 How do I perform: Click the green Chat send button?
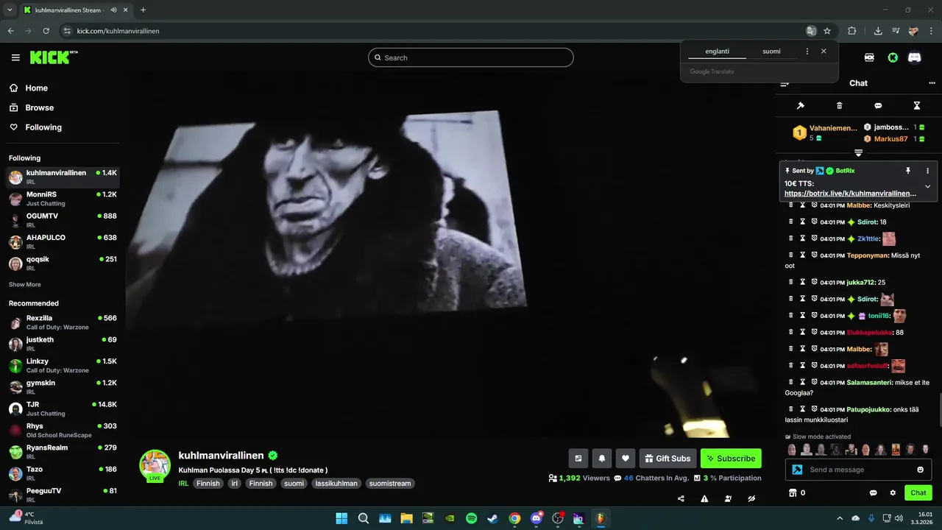(x=918, y=492)
